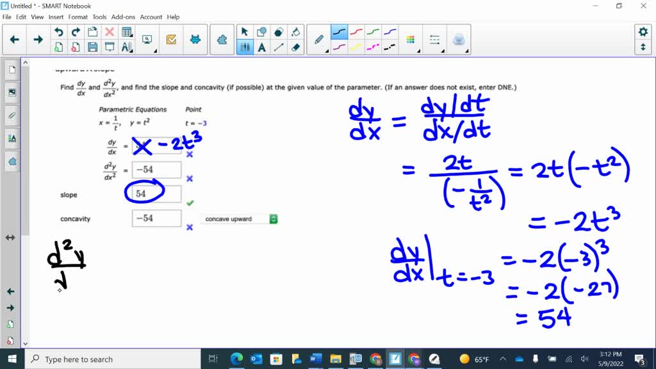Screen dimensions: 656x369
Task: Open the Tools menu
Action: click(99, 17)
